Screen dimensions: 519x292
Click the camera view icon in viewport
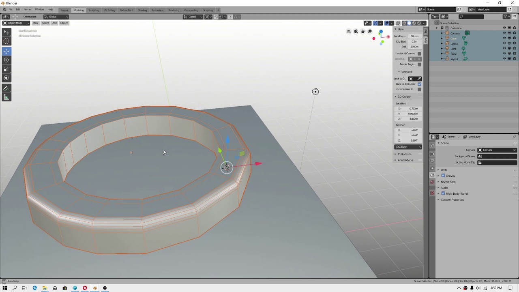click(356, 32)
